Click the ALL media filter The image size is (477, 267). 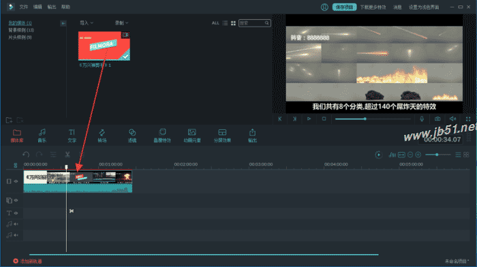(x=215, y=22)
